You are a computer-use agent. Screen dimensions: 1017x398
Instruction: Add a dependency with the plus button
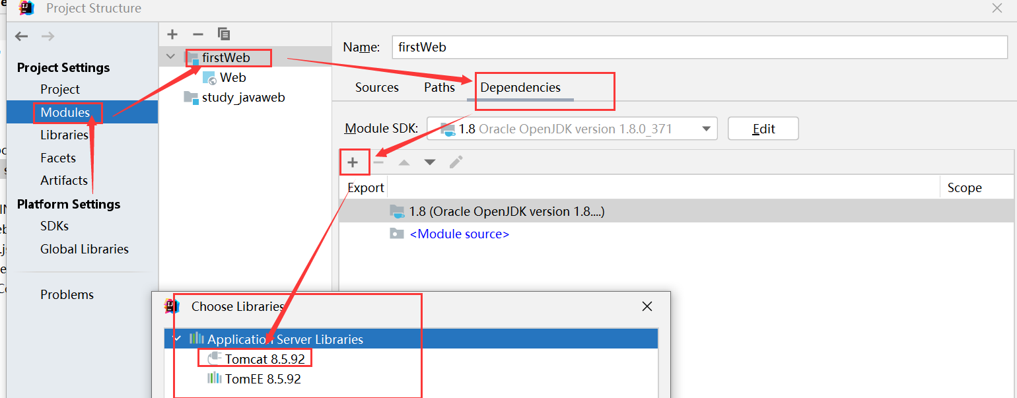pyautogui.click(x=353, y=162)
